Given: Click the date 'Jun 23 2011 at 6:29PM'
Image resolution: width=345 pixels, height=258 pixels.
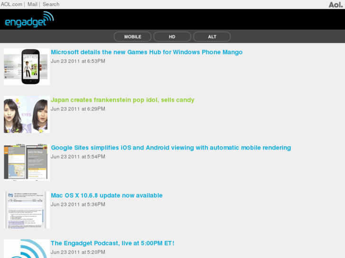Looking at the screenshot, I should pyautogui.click(x=78, y=109).
